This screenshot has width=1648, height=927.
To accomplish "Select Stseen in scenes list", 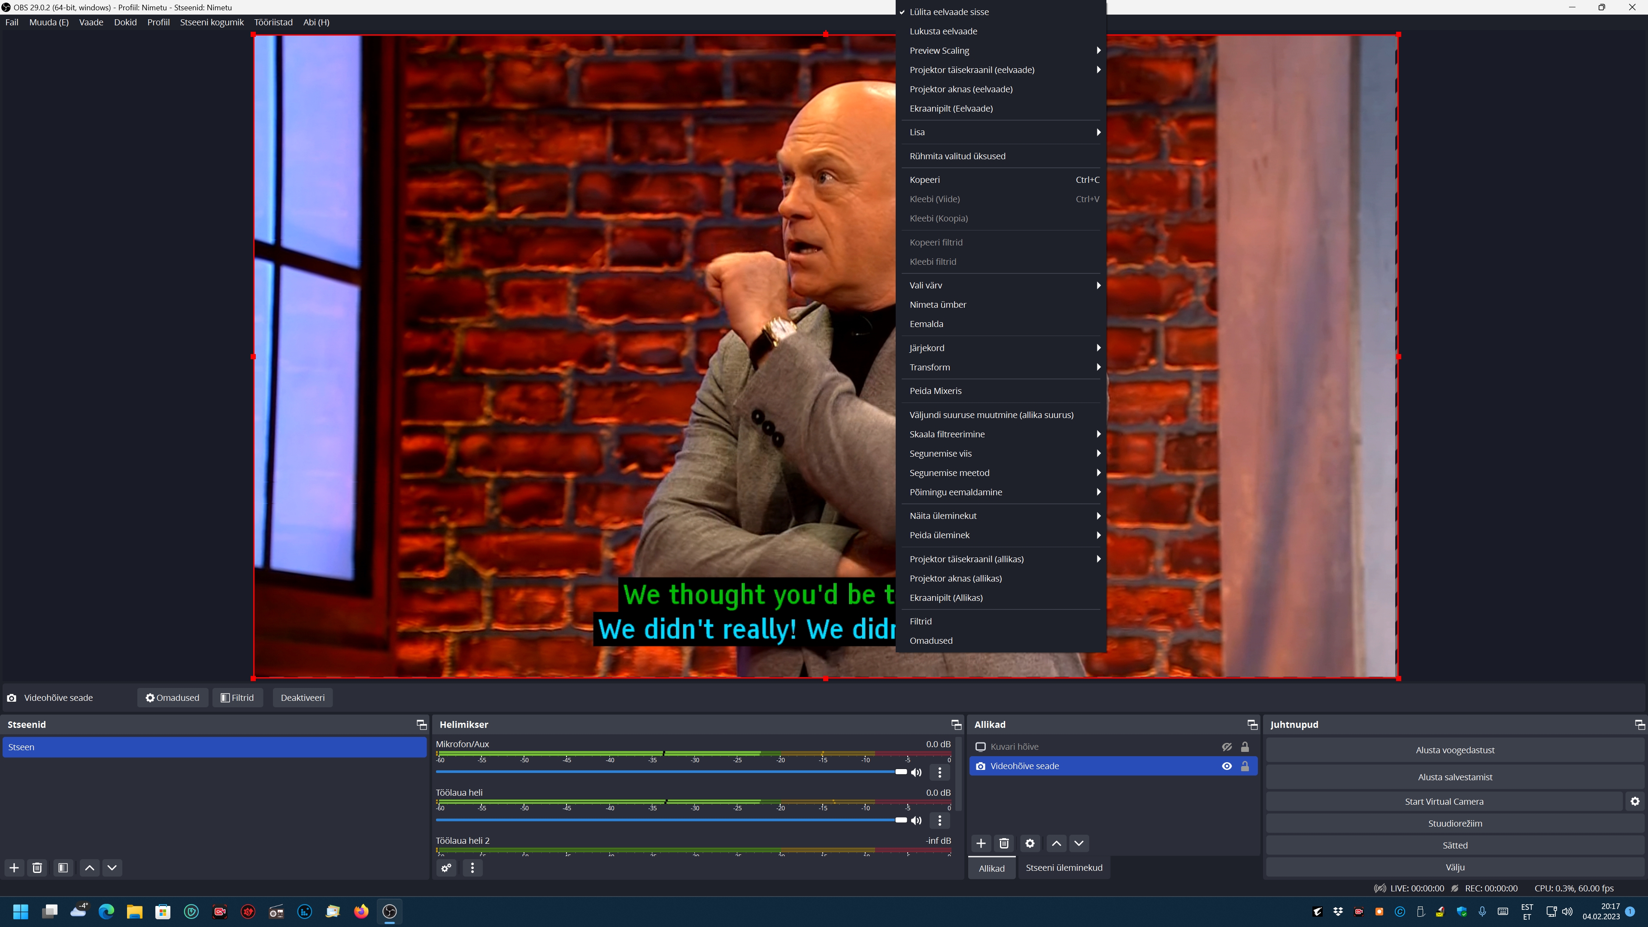I will 214,747.
